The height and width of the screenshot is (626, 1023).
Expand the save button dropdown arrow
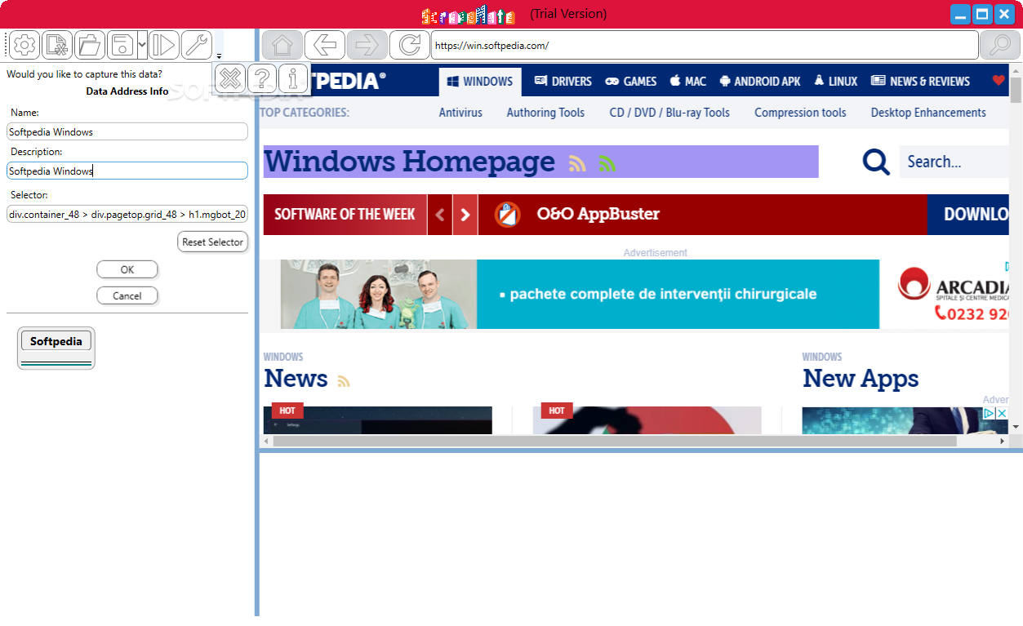142,45
